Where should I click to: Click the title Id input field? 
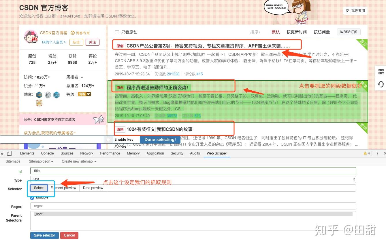(193, 171)
